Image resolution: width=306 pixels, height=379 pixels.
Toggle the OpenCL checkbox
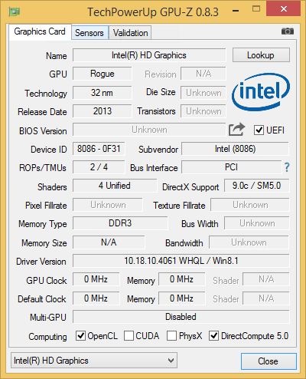(80, 335)
